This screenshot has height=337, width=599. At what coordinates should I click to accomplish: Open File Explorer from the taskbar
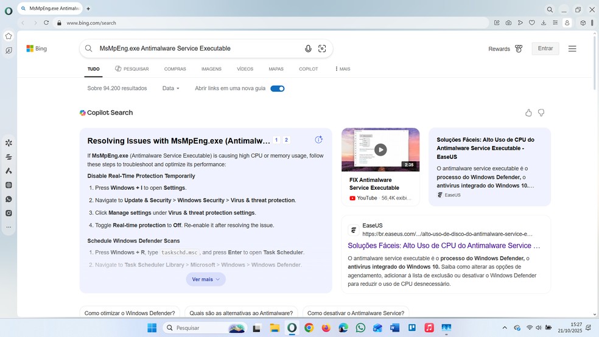click(275, 327)
